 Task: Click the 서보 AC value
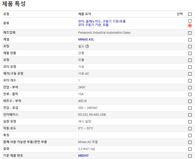[83, 74]
